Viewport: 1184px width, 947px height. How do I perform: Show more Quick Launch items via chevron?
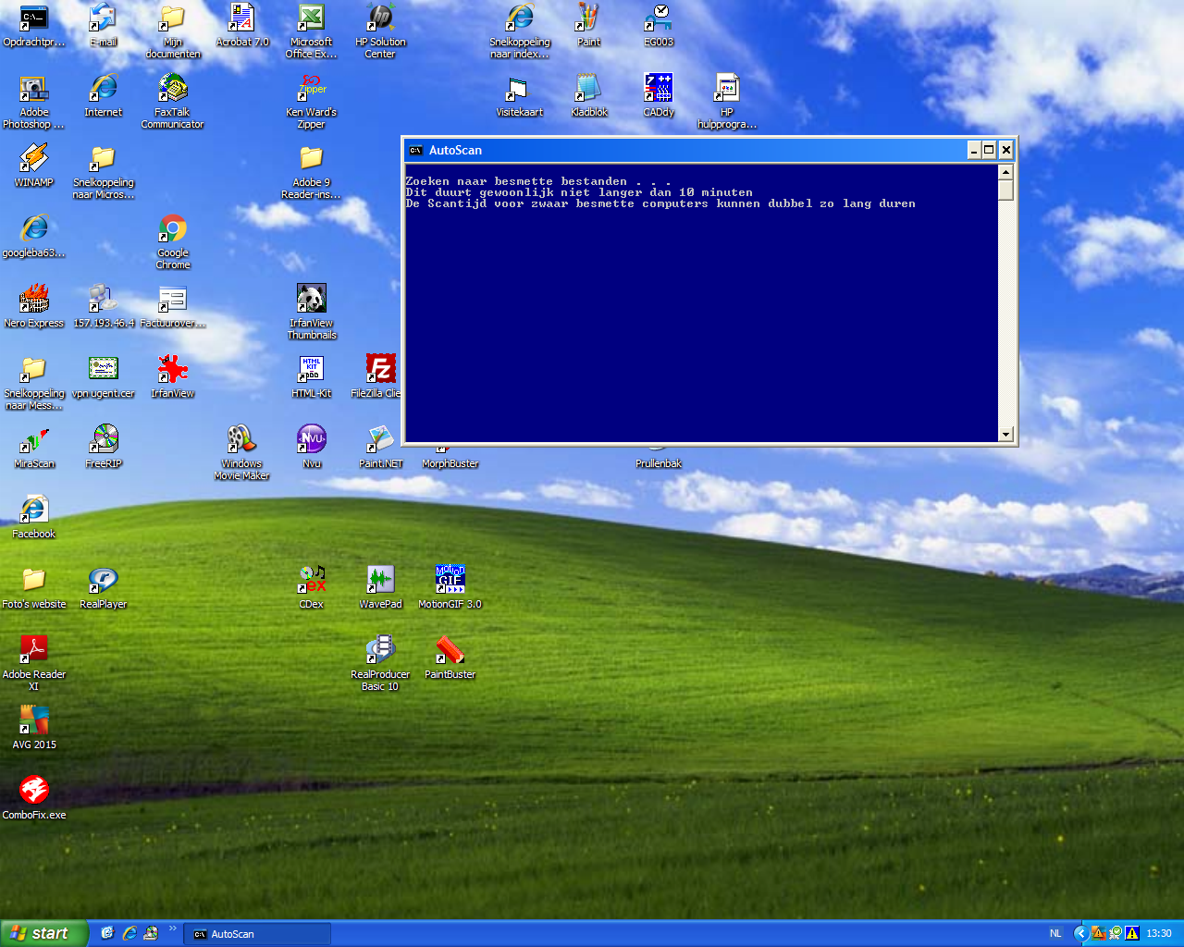[x=172, y=929]
